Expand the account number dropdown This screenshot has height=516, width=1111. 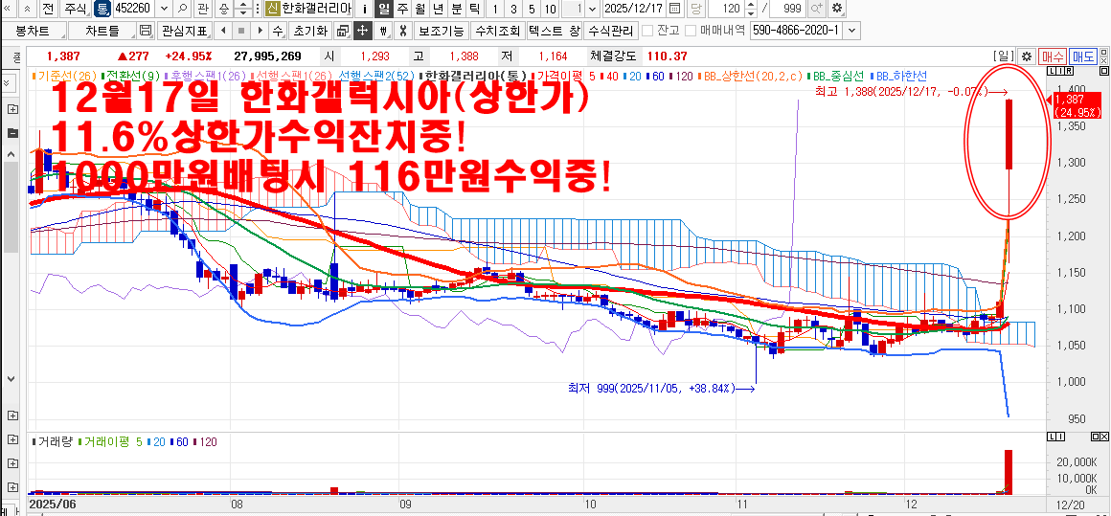click(x=851, y=31)
